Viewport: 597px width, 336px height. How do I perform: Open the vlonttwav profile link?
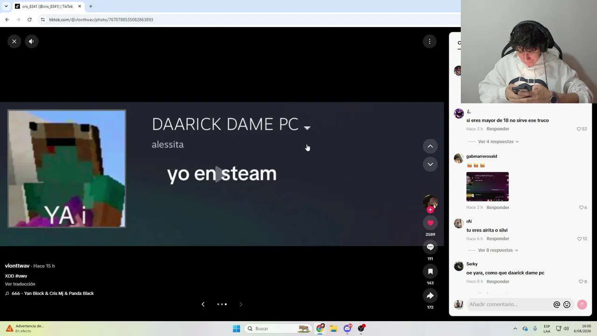tap(17, 266)
